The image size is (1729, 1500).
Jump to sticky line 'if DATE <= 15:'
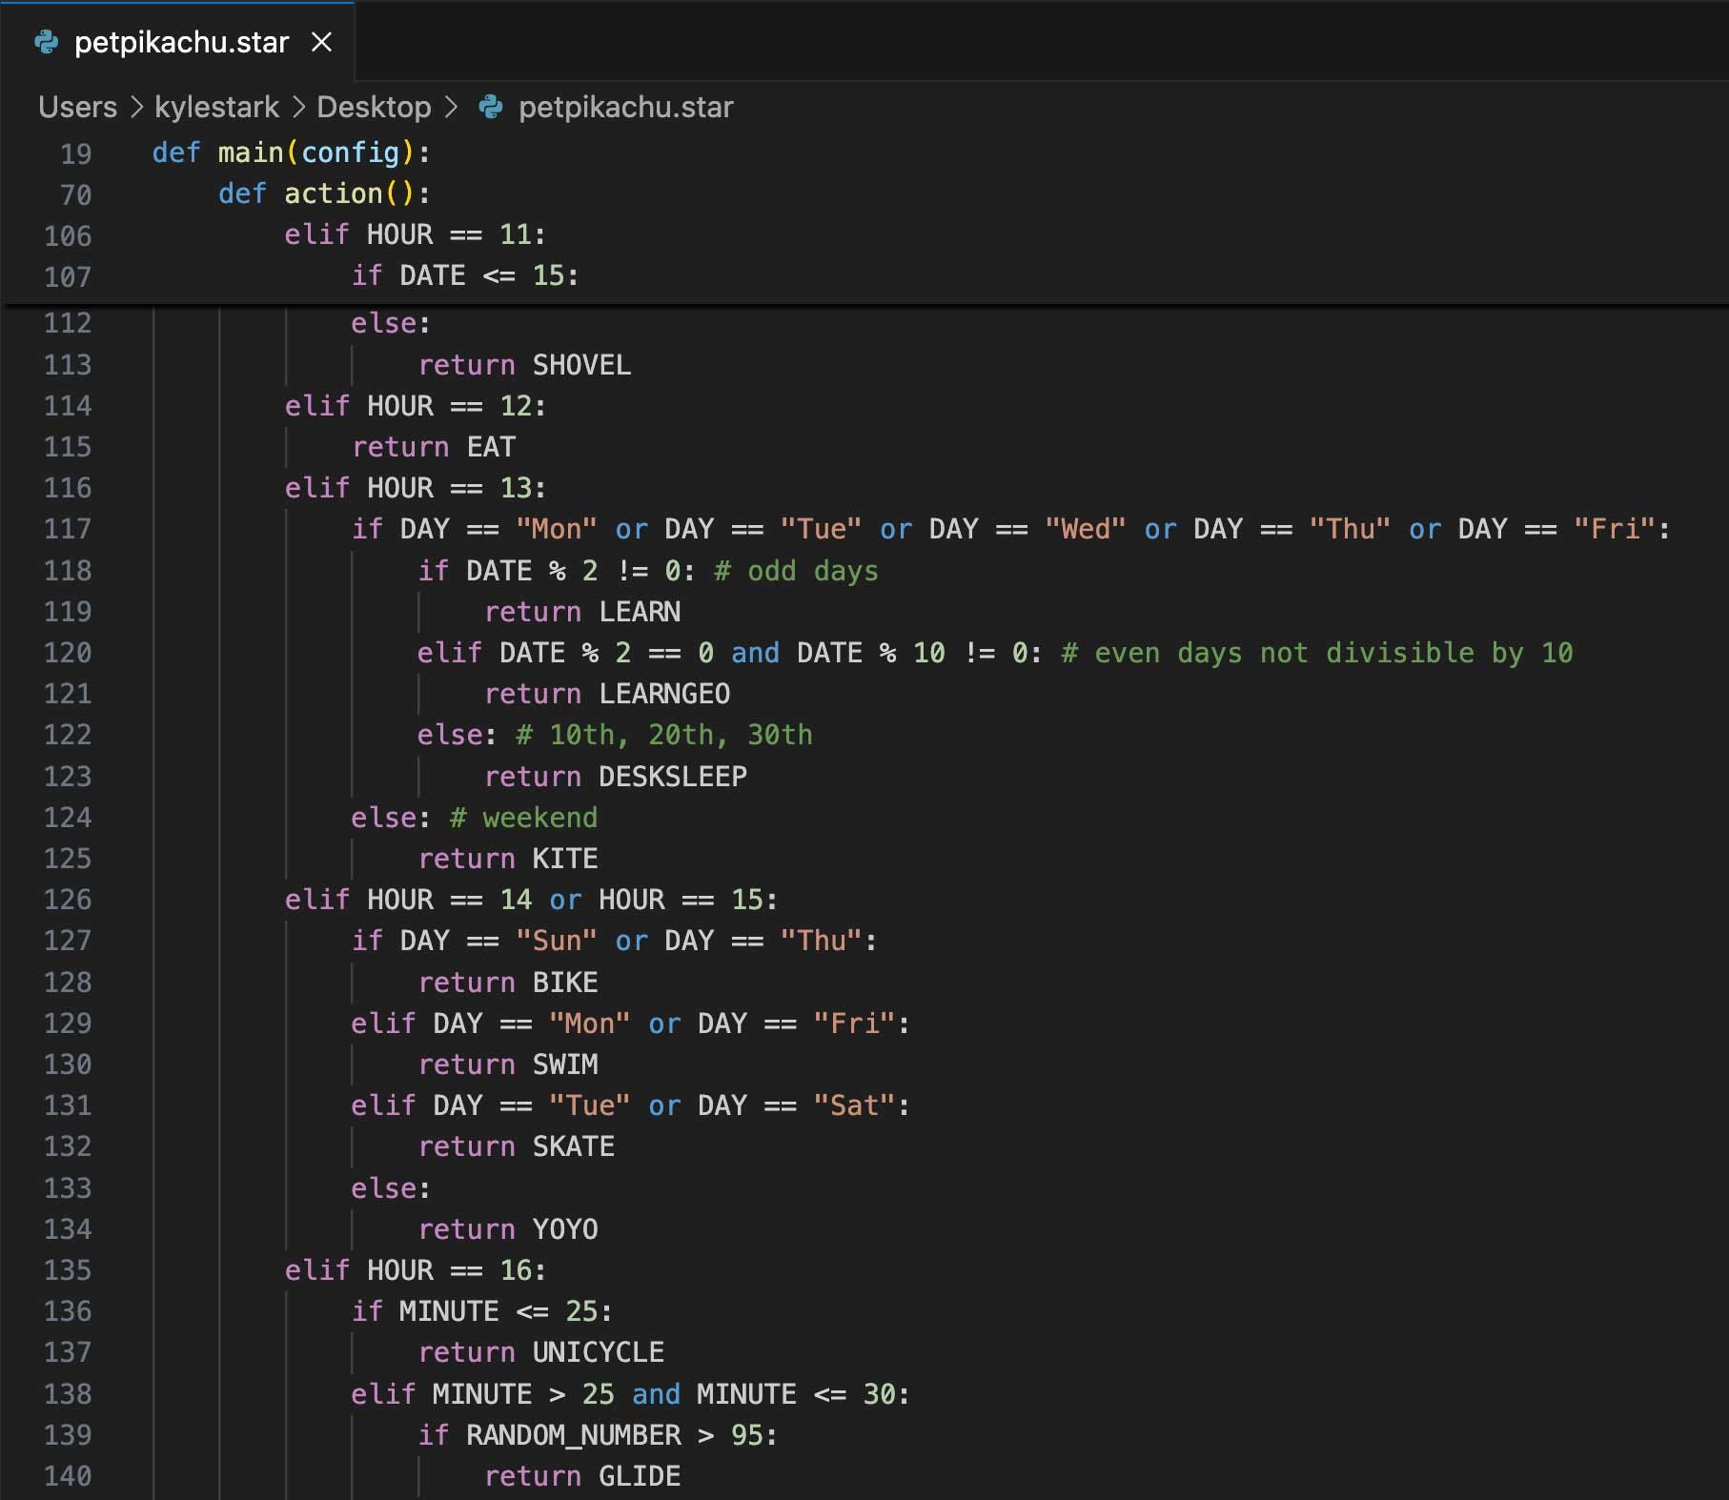pyautogui.click(x=465, y=275)
